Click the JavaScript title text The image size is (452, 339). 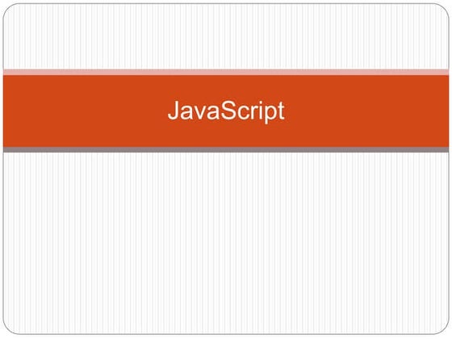coord(226,111)
